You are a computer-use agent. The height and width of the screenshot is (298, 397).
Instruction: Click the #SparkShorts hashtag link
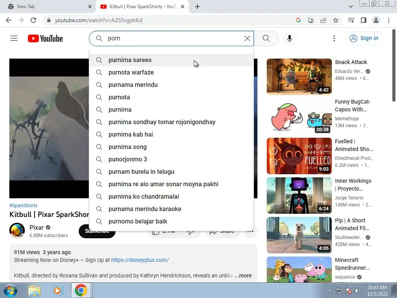pos(23,206)
